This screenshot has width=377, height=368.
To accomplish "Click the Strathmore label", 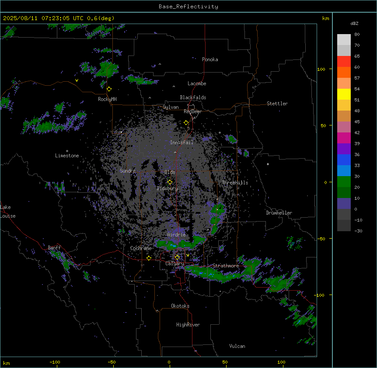I will pyautogui.click(x=226, y=266).
